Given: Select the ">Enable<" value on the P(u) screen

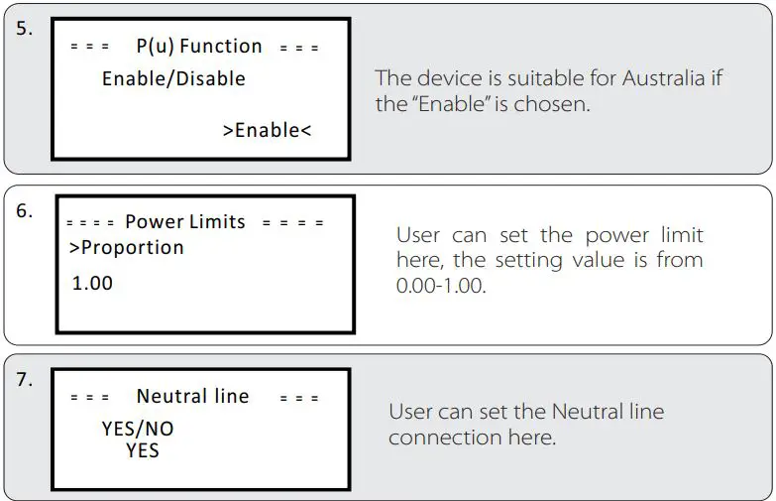Looking at the screenshot, I should [268, 130].
